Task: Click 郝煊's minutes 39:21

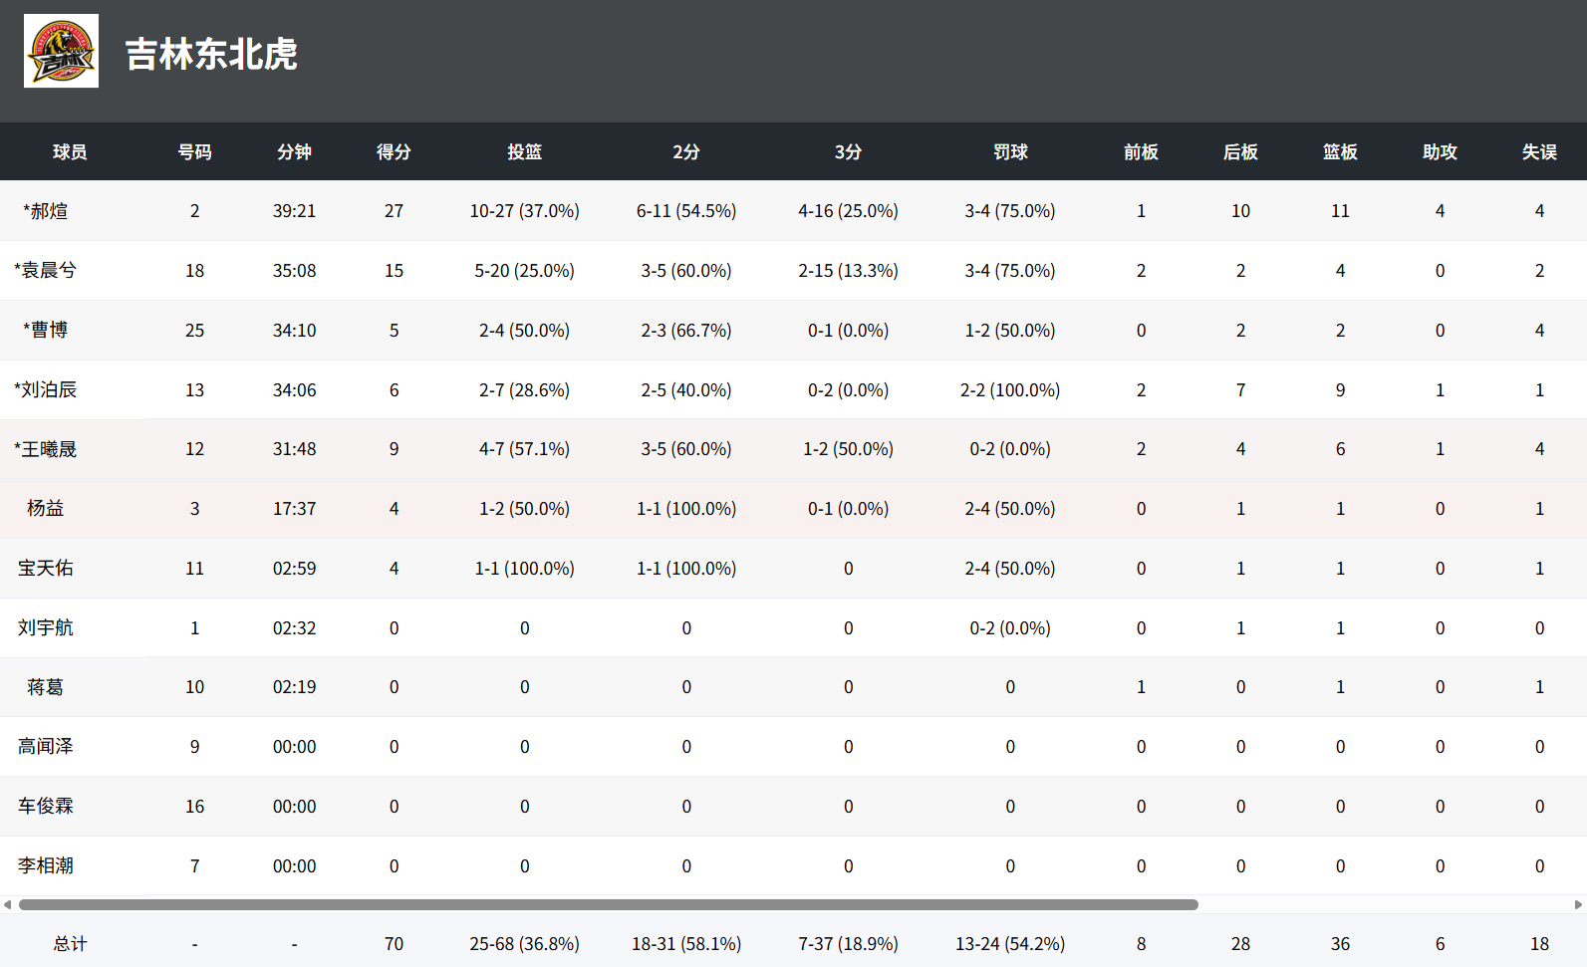Action: [294, 211]
